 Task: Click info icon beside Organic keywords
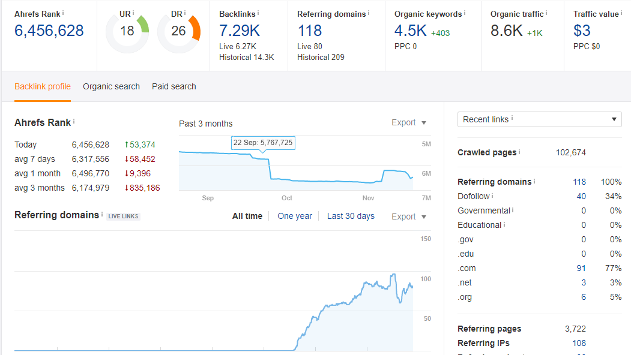[x=465, y=13]
